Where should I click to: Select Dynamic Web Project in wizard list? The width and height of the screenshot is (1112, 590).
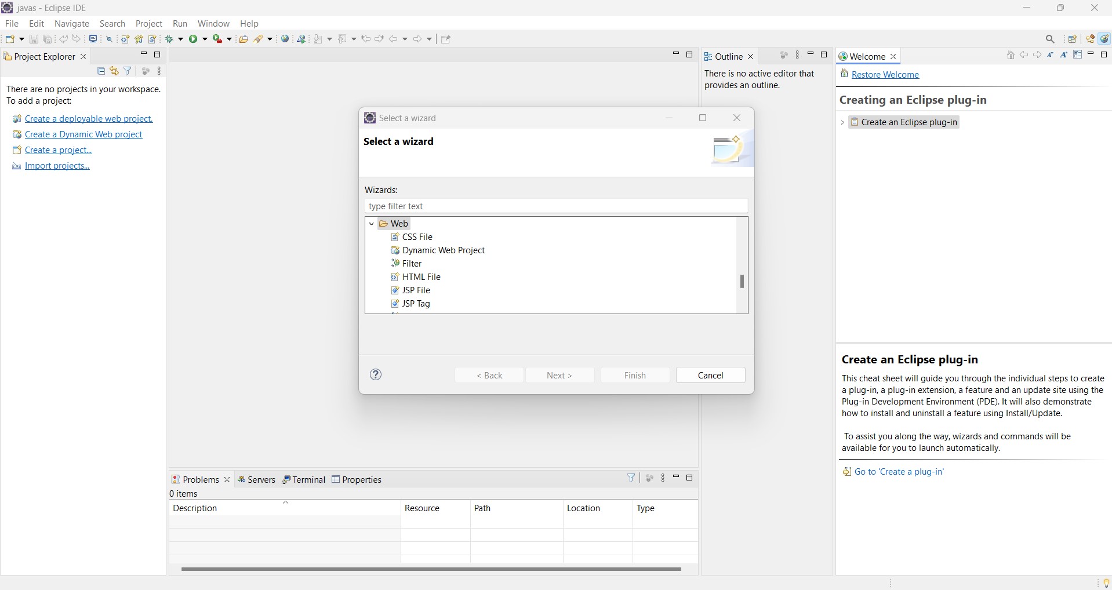[443, 250]
